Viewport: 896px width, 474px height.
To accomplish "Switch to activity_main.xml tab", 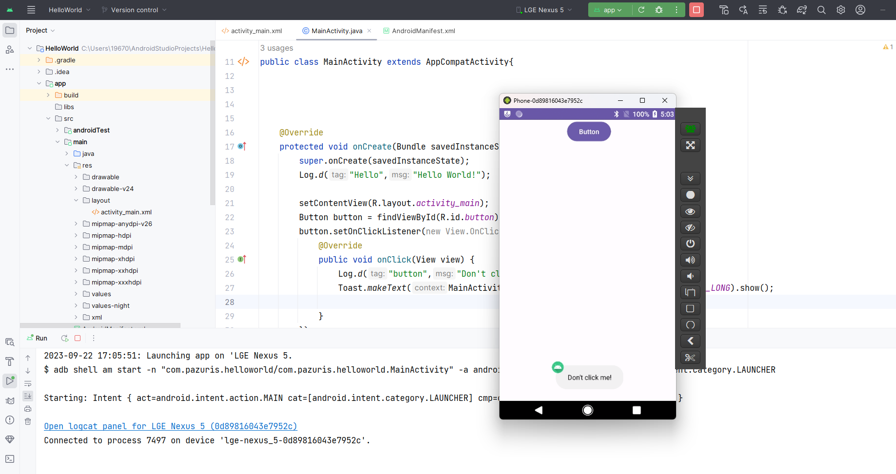I will [252, 31].
